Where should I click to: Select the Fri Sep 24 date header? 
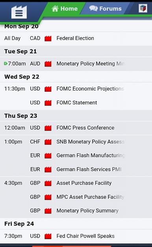[19, 224]
